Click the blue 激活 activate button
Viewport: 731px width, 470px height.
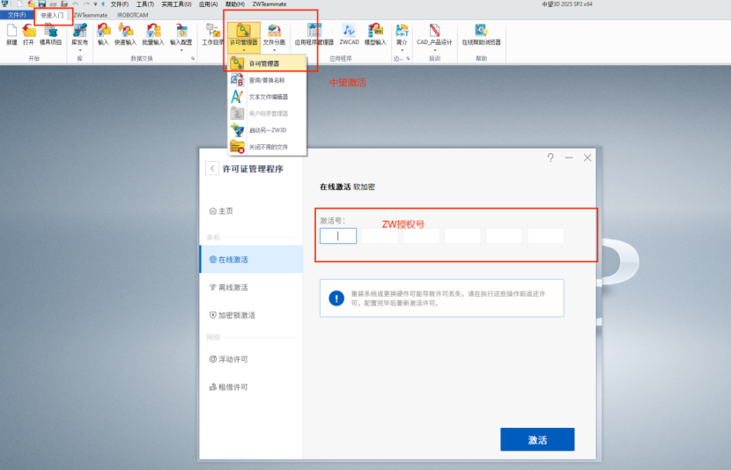pos(537,440)
